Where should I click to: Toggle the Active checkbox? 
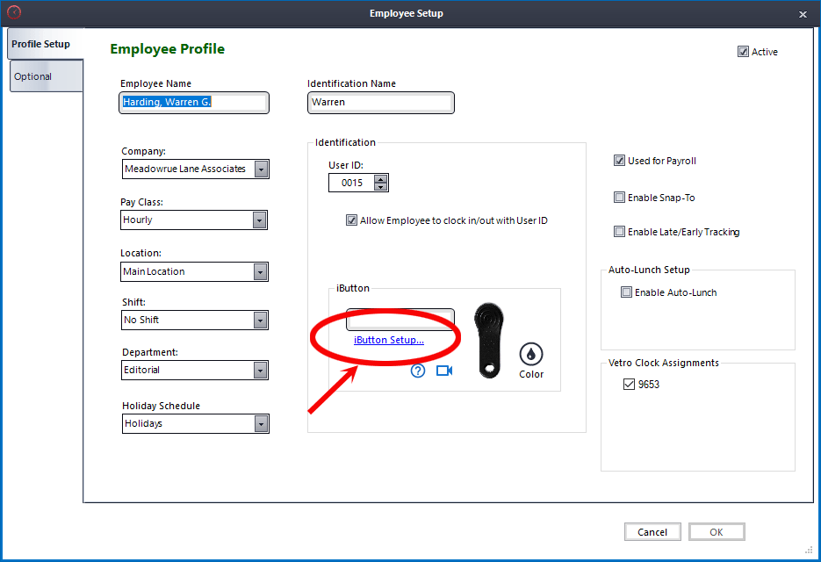pyautogui.click(x=743, y=52)
